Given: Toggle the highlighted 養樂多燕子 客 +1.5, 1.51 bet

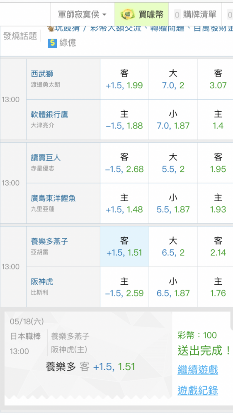Looking at the screenshot, I should [124, 247].
